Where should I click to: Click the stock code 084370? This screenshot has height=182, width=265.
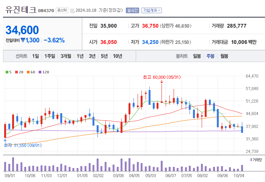46,11
